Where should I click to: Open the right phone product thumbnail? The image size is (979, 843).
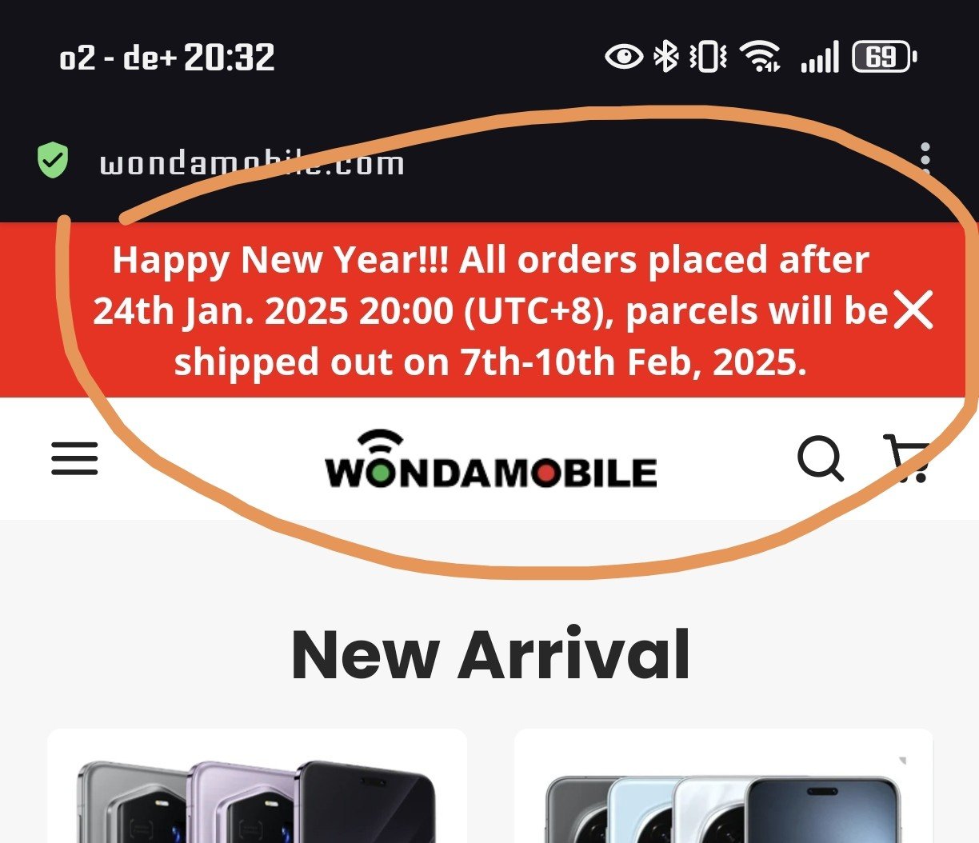[x=724, y=785]
